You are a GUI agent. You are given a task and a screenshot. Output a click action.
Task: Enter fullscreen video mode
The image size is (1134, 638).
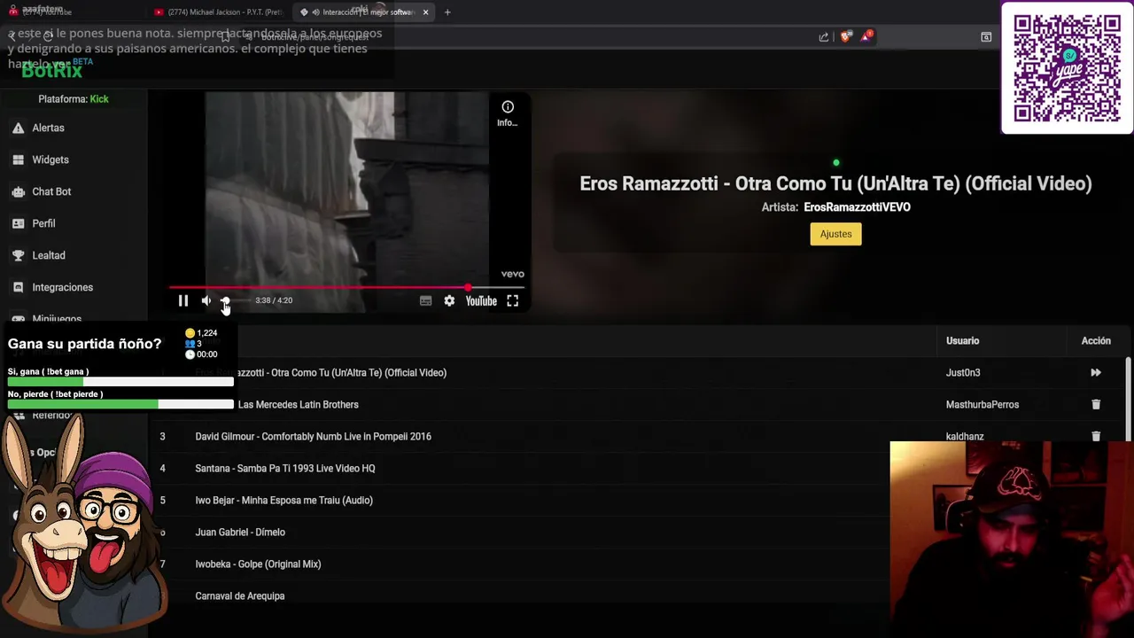(x=512, y=301)
